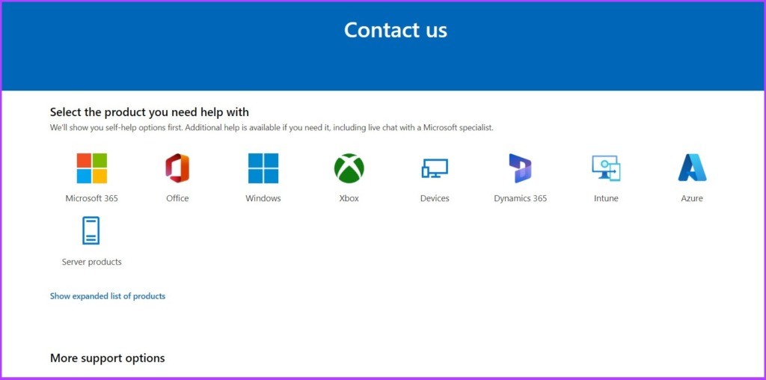Click the More support options heading
The height and width of the screenshot is (380, 766).
click(108, 358)
